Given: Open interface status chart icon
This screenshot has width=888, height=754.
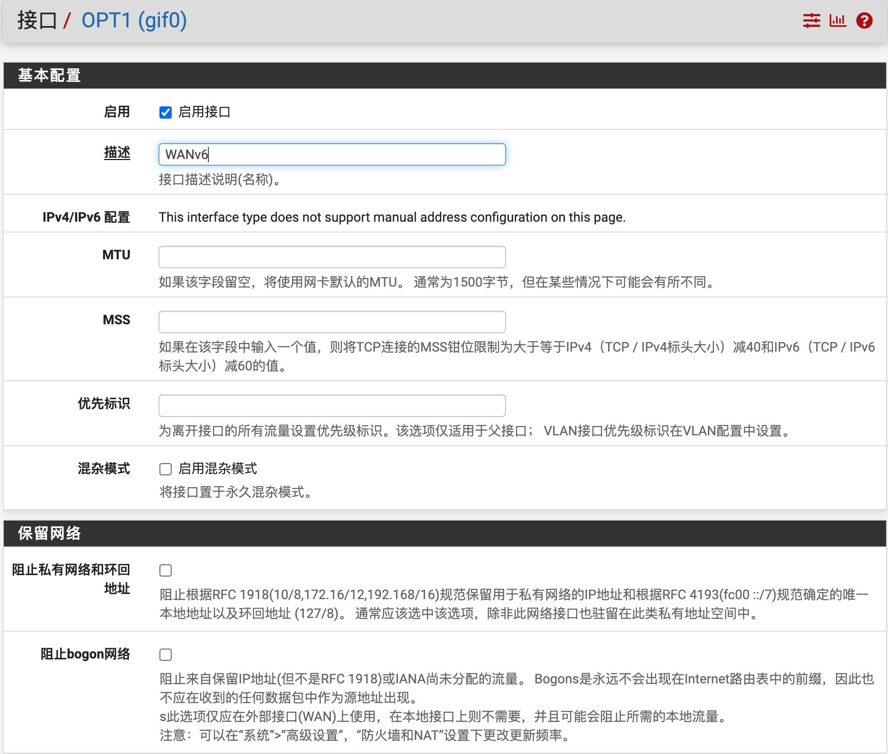Looking at the screenshot, I should point(838,21).
